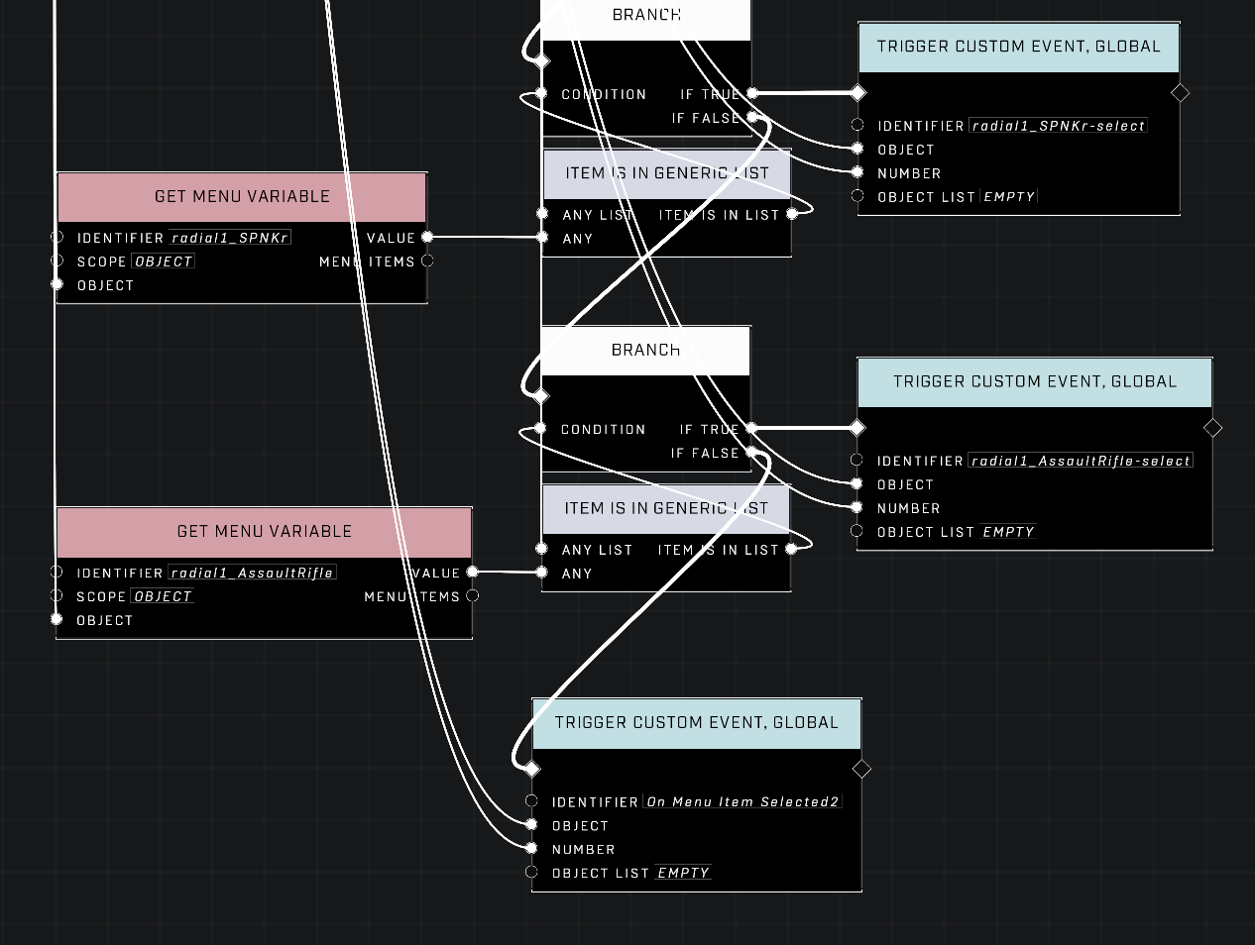Edit the radial1_AssaultRifle identifier field in Get Menu Variable

pos(252,573)
